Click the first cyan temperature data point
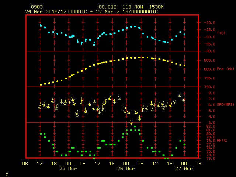The image size is (236, 177). [x=41, y=25]
